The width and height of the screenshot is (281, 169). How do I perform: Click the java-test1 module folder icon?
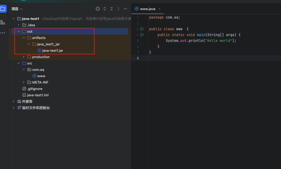coord(19,19)
